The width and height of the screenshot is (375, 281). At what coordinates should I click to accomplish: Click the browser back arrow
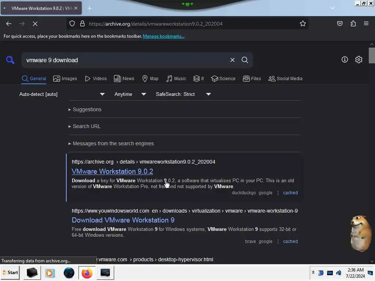[9, 24]
